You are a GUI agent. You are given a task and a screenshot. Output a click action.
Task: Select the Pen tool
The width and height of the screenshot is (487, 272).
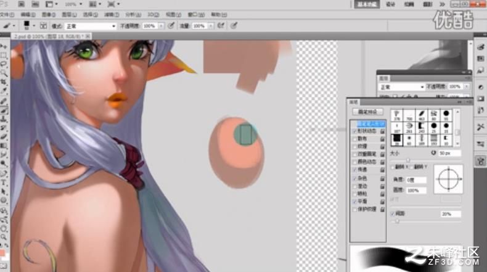point(4,174)
